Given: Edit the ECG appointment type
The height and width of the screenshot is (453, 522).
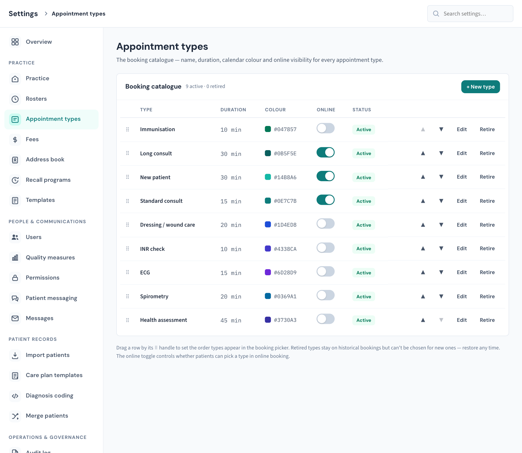Looking at the screenshot, I should click(462, 272).
